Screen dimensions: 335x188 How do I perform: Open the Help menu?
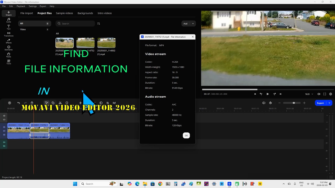pos(52,6)
